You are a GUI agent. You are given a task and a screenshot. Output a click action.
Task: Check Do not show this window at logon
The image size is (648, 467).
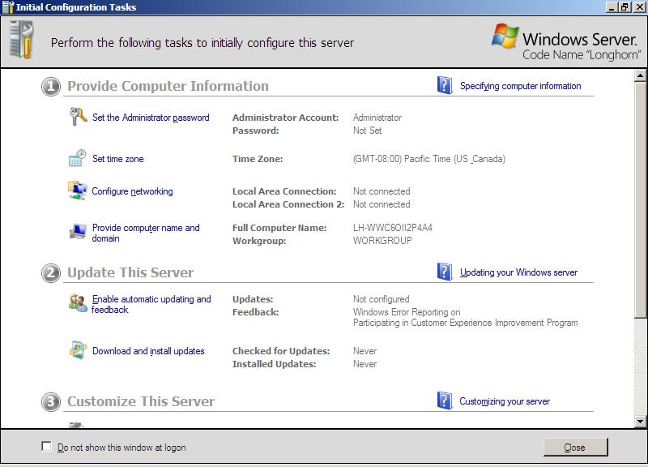click(x=47, y=446)
